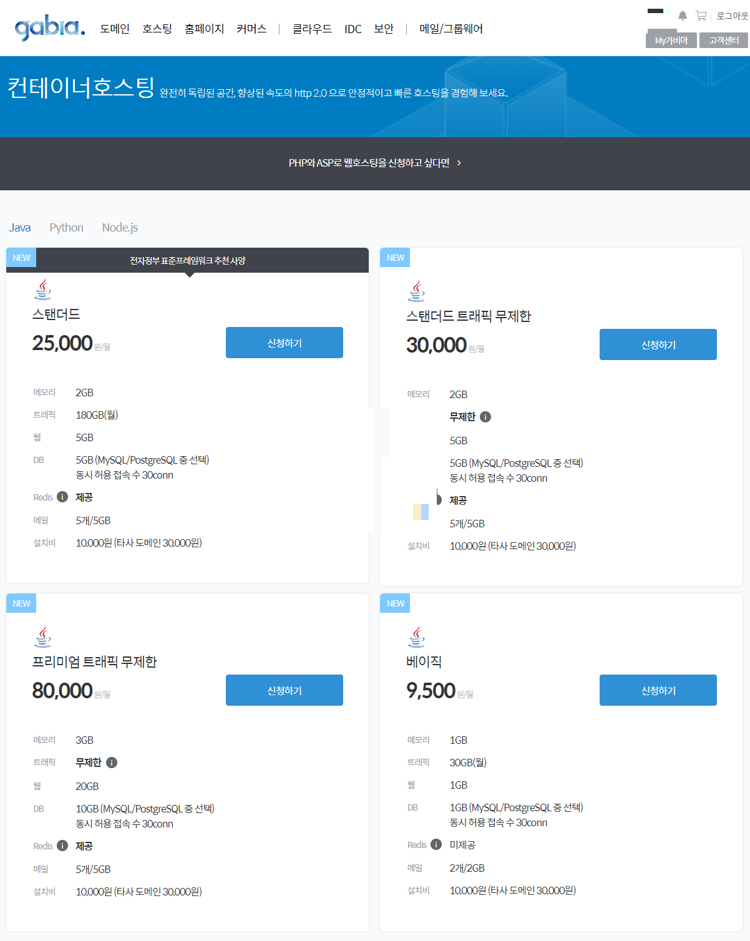Open 도메인 menu
This screenshot has width=750, height=941.
pos(115,29)
